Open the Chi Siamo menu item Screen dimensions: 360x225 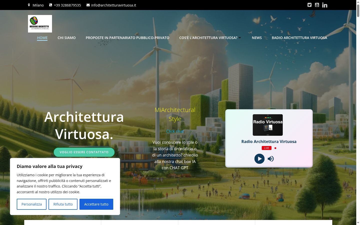66,38
